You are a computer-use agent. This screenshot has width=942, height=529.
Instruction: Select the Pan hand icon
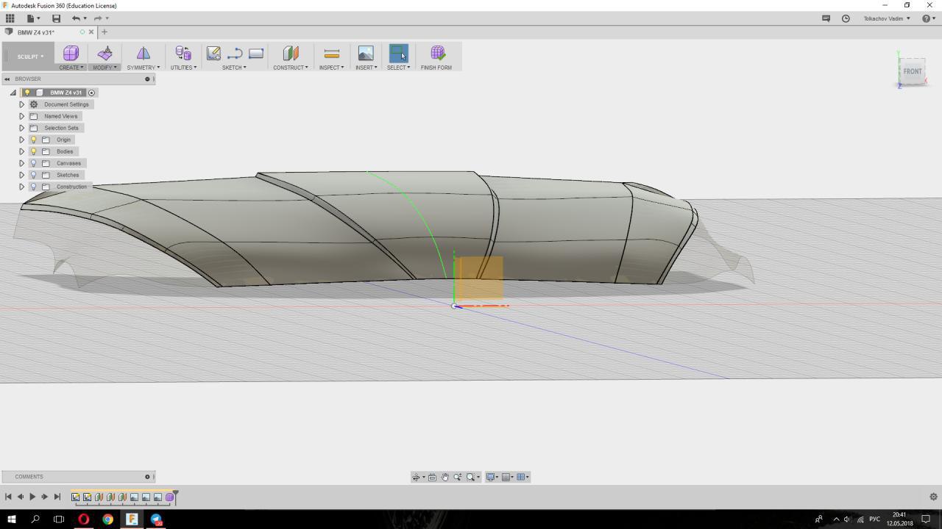tap(445, 477)
